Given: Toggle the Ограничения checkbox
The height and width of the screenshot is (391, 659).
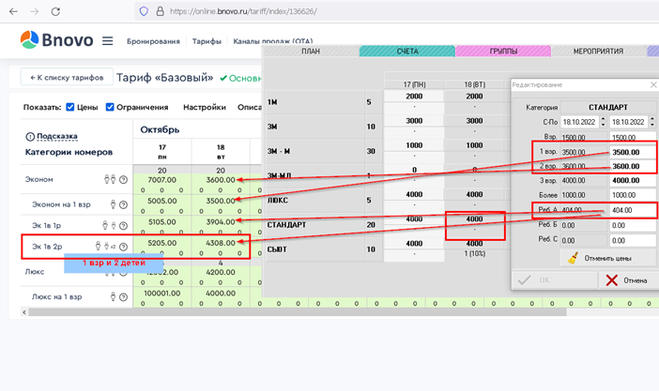Looking at the screenshot, I should pos(110,107).
